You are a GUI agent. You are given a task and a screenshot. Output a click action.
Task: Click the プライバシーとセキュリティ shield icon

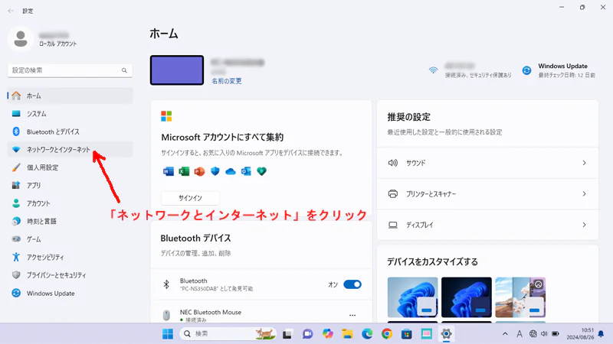pyautogui.click(x=16, y=275)
